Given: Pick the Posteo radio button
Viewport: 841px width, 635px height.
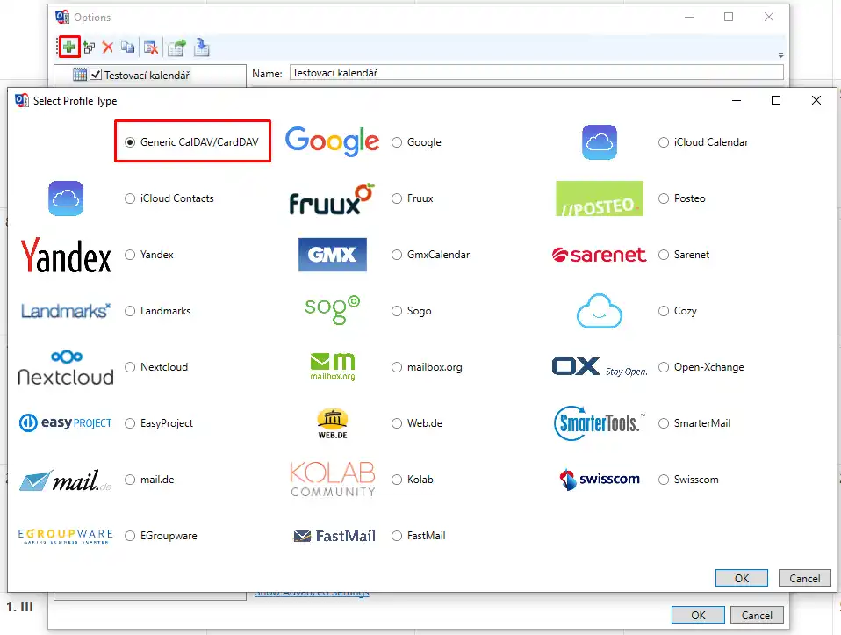Looking at the screenshot, I should [x=664, y=198].
